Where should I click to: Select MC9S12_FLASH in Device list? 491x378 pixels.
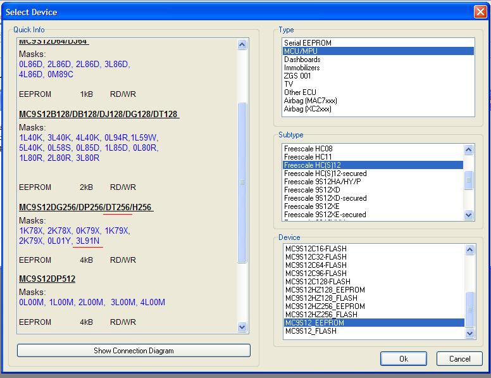click(x=311, y=331)
